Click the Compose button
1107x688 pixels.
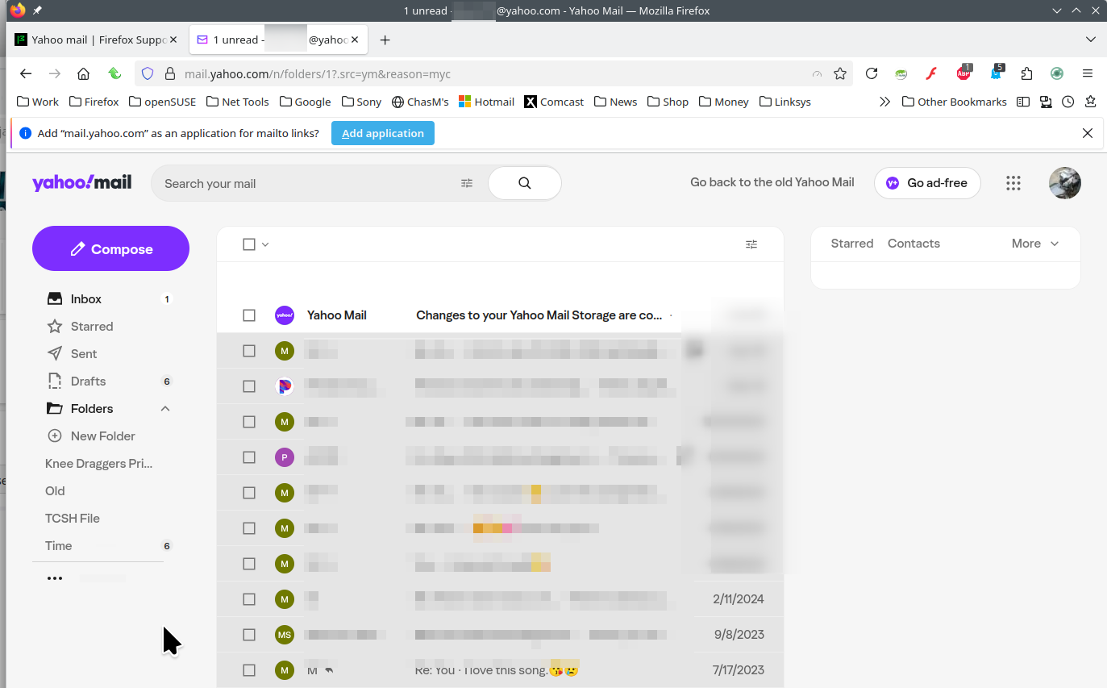pos(110,248)
